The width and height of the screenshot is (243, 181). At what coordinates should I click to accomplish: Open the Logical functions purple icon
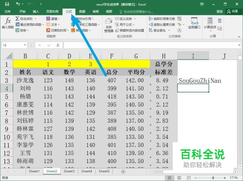(48, 19)
